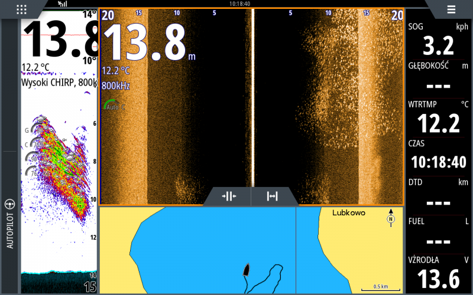This screenshot has height=295, width=473.
Task: Click the north arrow compass icon
Action: [x=390, y=218]
